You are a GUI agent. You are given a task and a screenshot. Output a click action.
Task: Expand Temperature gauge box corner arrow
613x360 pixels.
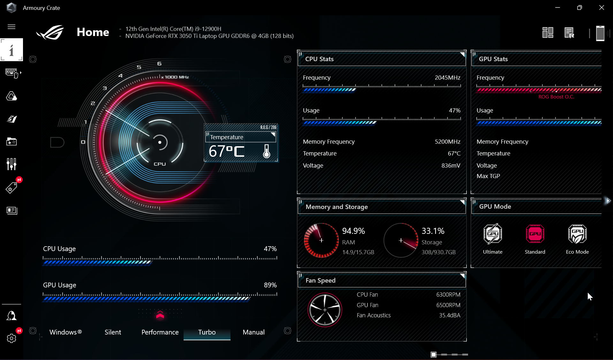273,134
